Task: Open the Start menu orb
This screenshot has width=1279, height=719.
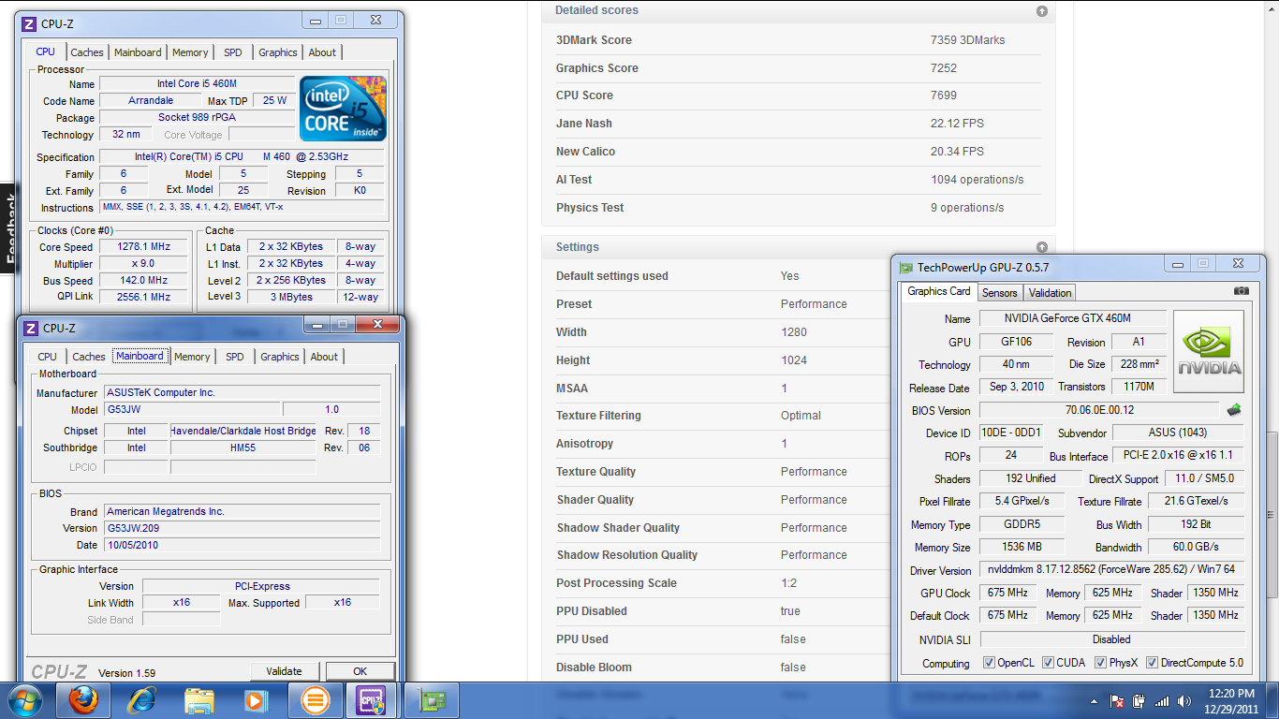Action: (x=25, y=700)
